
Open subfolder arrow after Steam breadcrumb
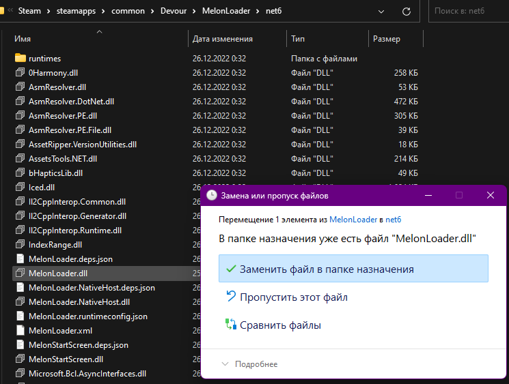pyautogui.click(x=49, y=11)
